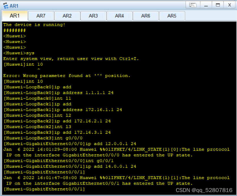Open the AR6 tab

[146, 16]
